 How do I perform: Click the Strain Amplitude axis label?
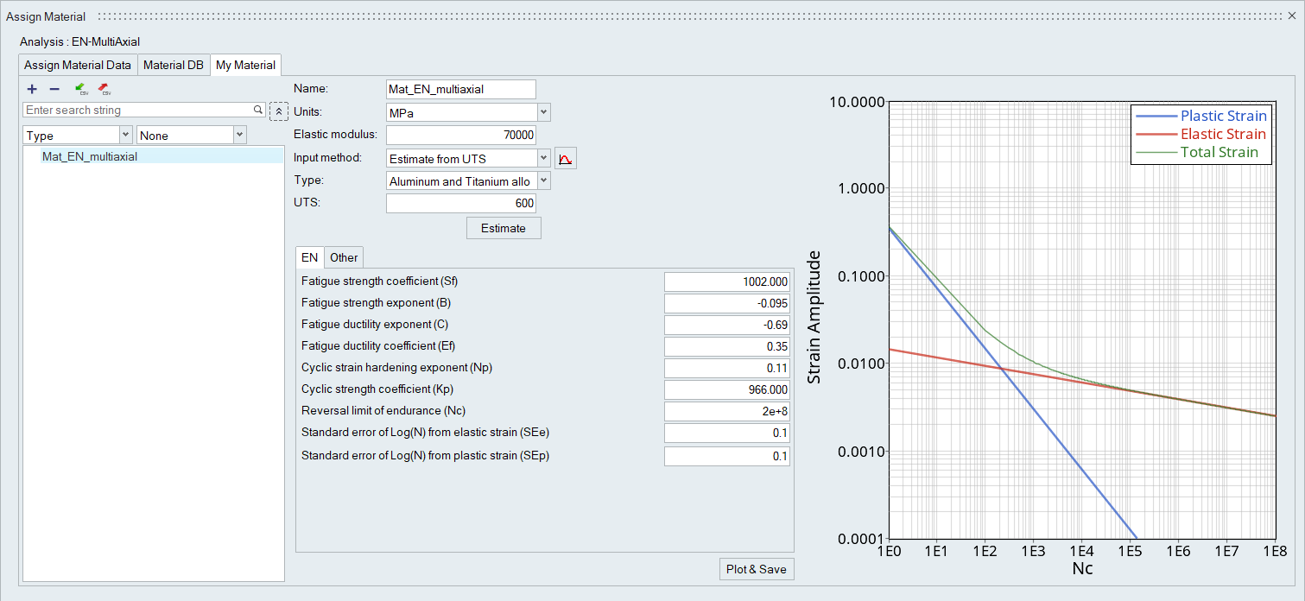click(814, 318)
